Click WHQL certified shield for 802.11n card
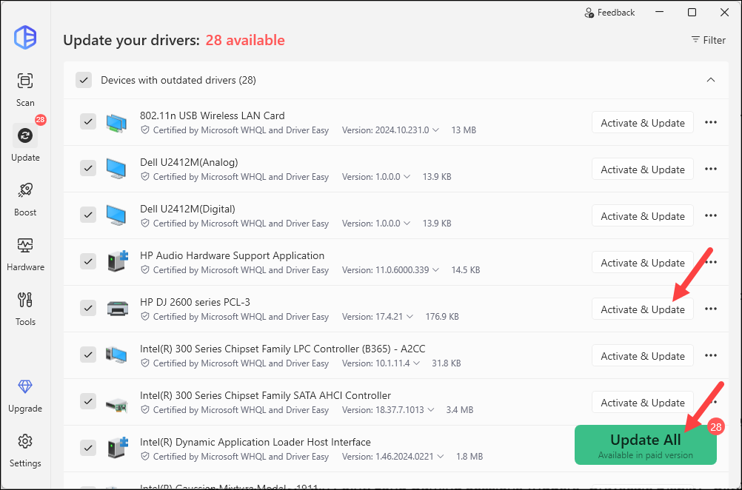This screenshot has height=490, width=742. [x=145, y=130]
